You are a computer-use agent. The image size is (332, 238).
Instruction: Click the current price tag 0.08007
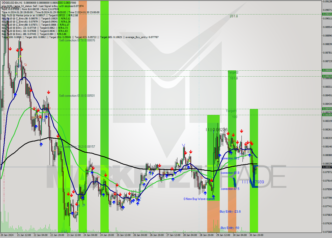click(x=327, y=167)
